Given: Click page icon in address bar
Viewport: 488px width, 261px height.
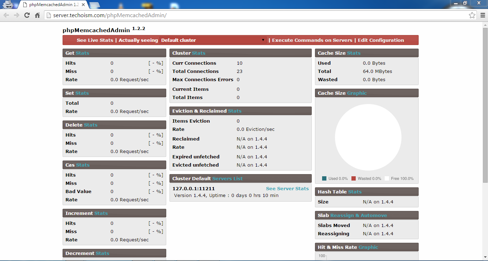Looking at the screenshot, I should click(x=49, y=15).
